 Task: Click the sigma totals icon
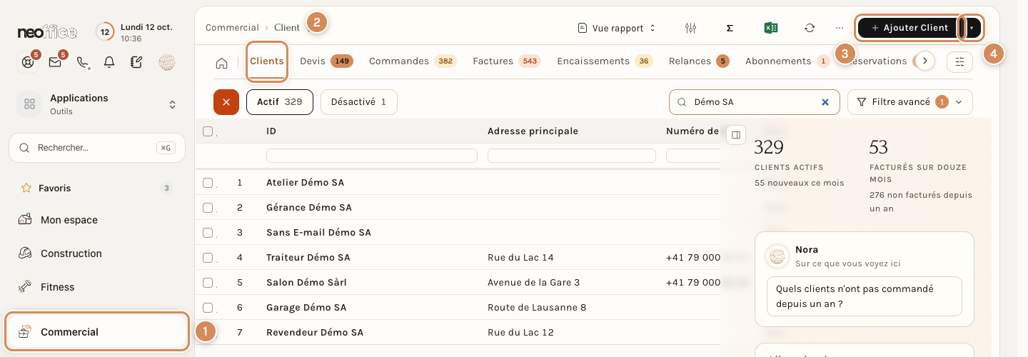point(730,28)
